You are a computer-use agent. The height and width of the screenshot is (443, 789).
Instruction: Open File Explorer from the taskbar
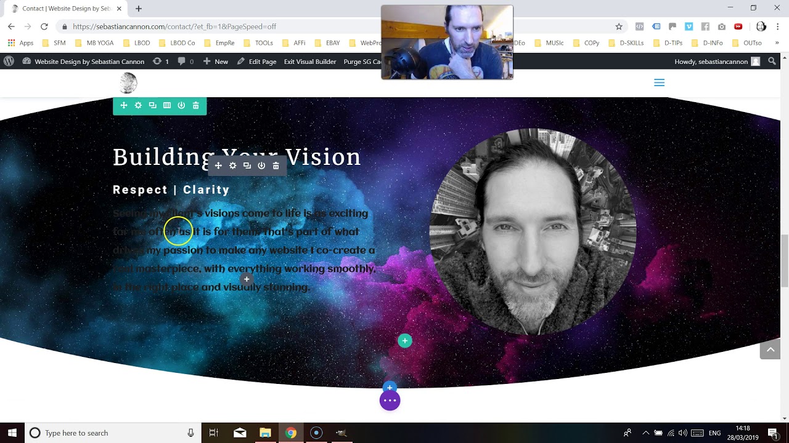[x=265, y=433]
